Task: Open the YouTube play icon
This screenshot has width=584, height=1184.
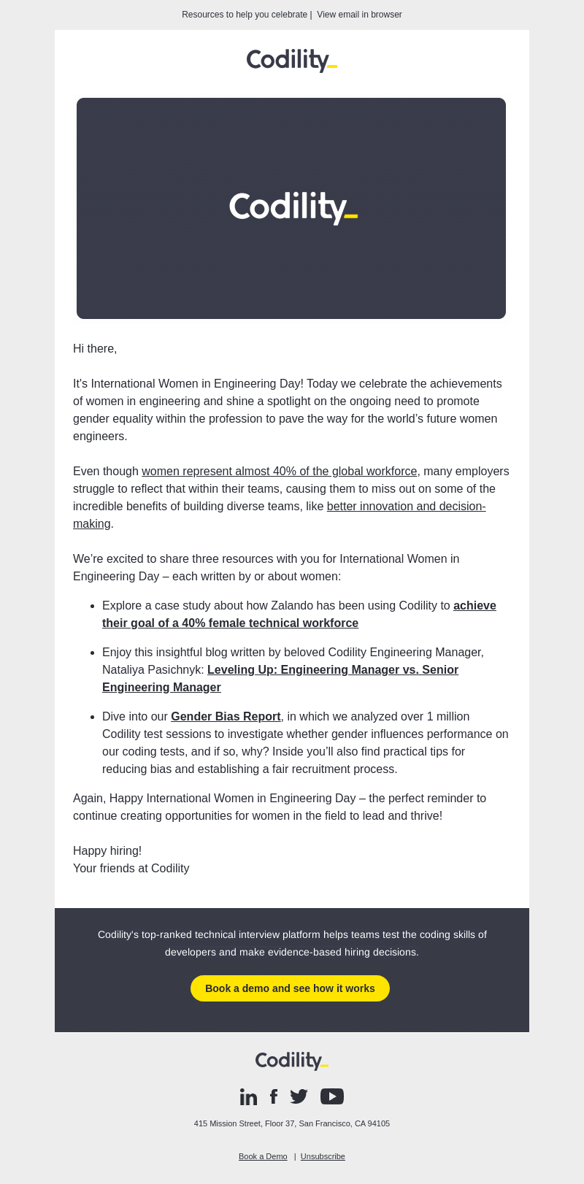Action: 332,1096
